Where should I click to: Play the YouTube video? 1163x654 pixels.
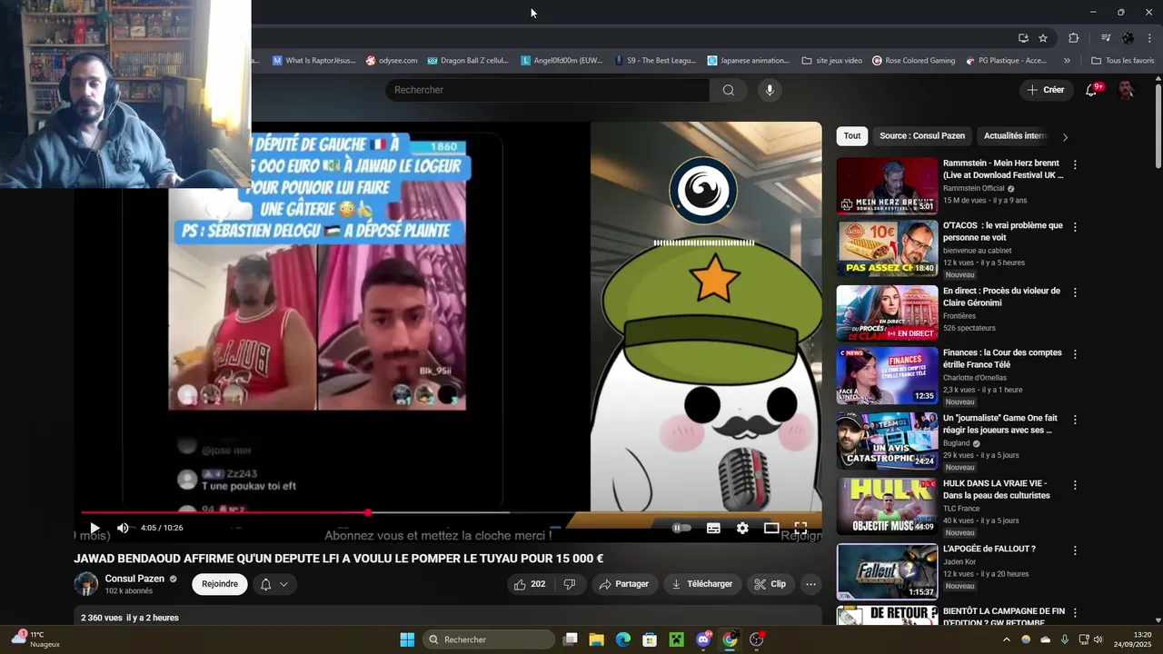point(94,528)
